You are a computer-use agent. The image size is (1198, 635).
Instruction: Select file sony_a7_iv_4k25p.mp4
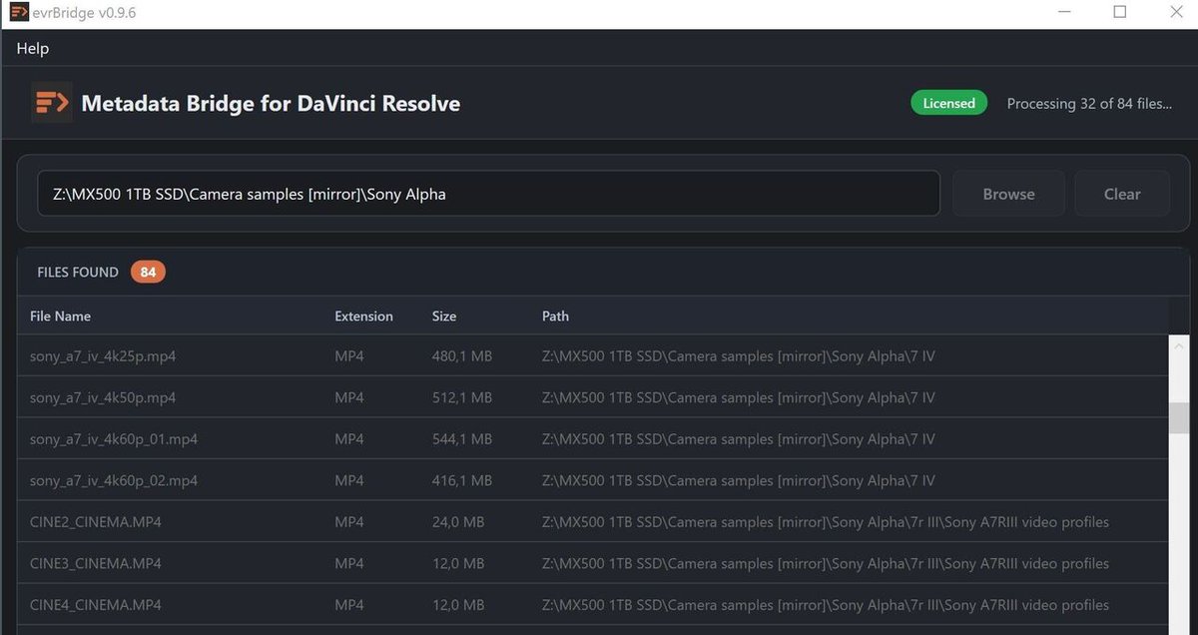(x=593, y=355)
